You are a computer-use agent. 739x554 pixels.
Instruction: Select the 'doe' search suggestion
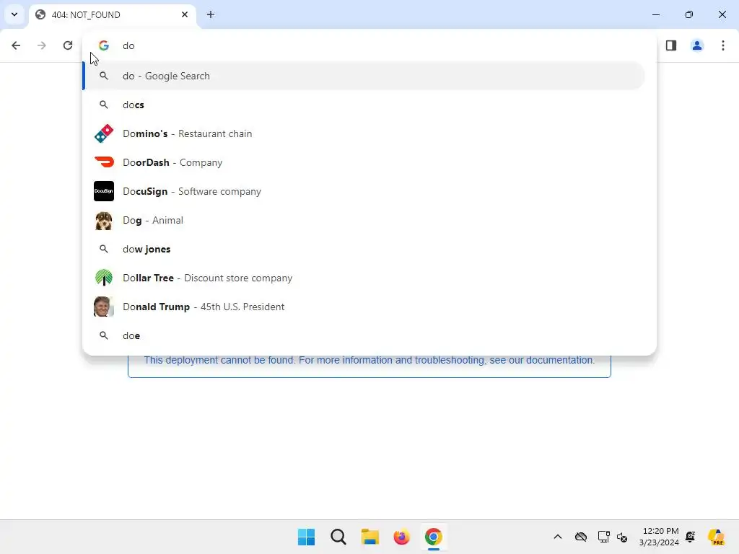pyautogui.click(x=364, y=335)
